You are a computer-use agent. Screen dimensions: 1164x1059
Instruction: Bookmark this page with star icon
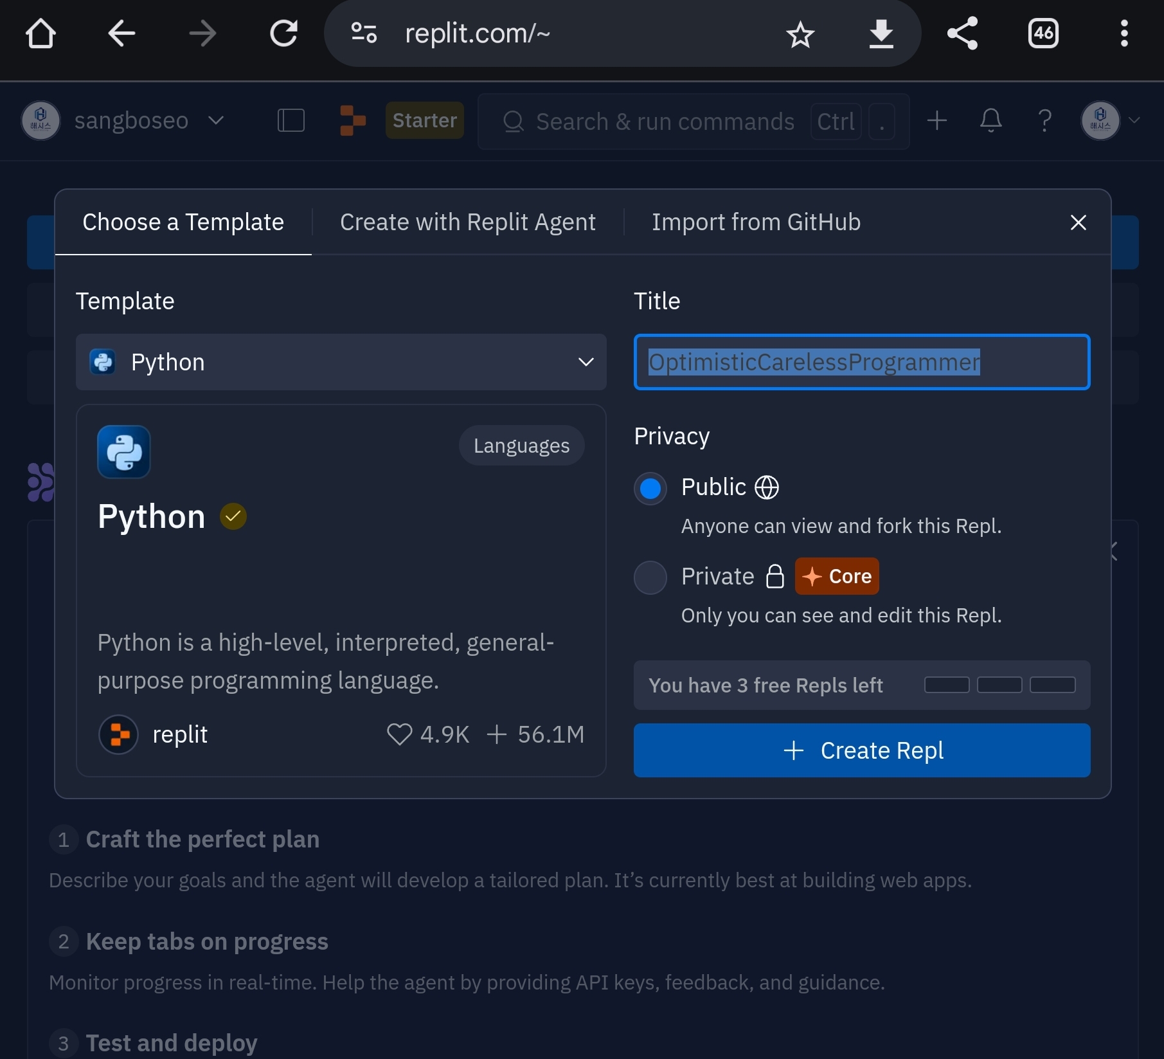[x=800, y=34]
